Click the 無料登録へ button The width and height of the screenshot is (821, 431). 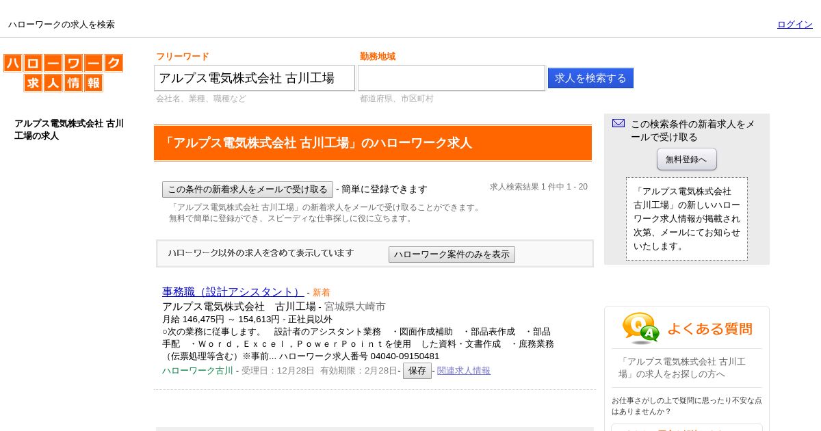click(687, 159)
